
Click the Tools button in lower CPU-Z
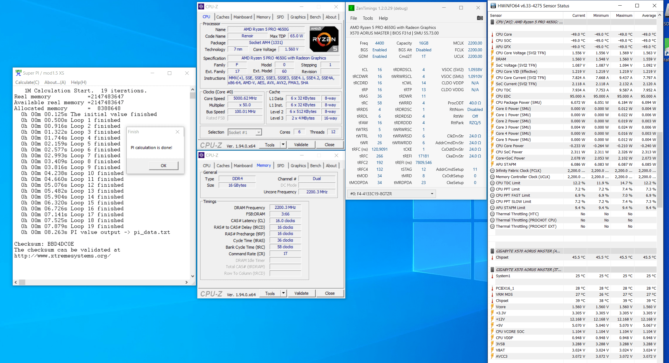[x=270, y=293]
